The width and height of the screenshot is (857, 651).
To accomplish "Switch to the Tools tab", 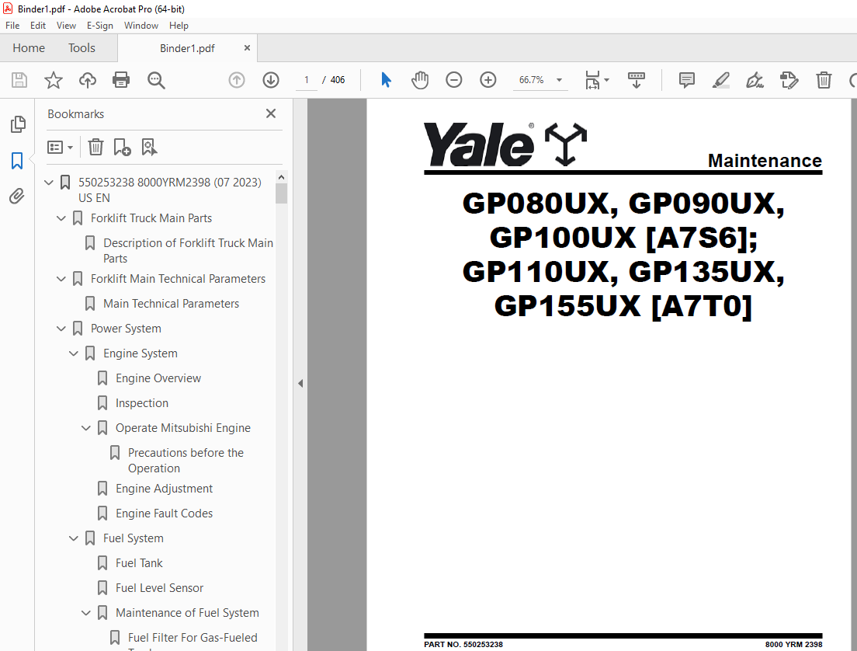I will coord(82,48).
